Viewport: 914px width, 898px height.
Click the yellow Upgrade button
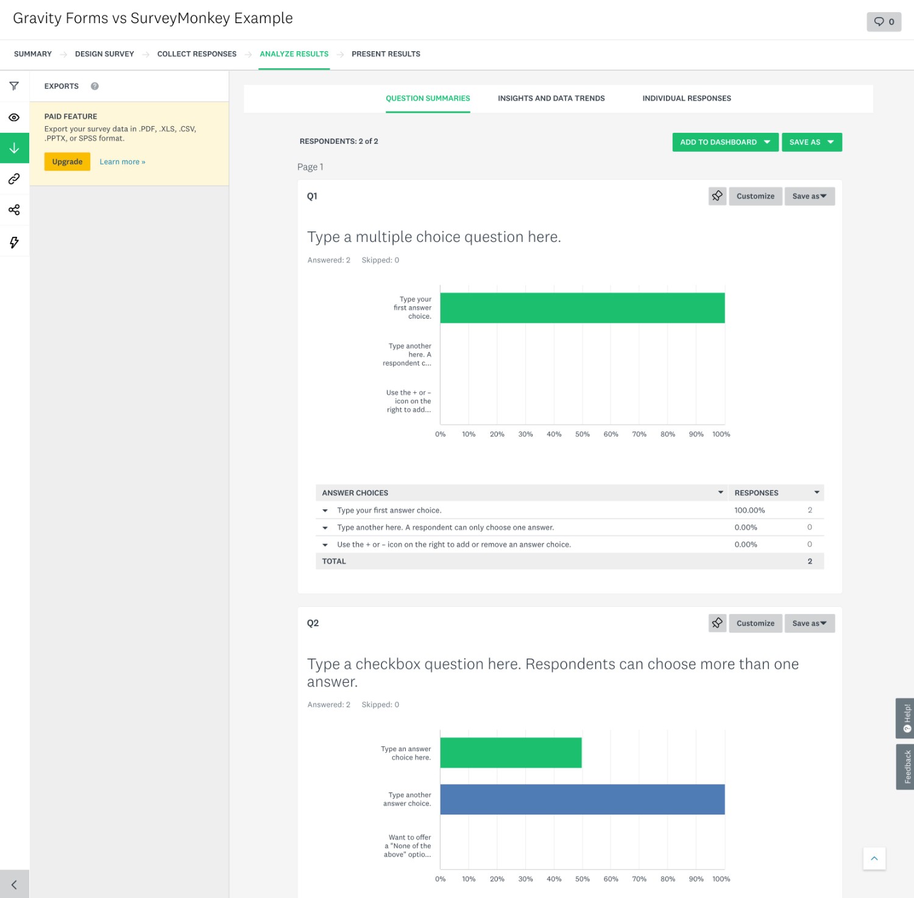point(67,161)
